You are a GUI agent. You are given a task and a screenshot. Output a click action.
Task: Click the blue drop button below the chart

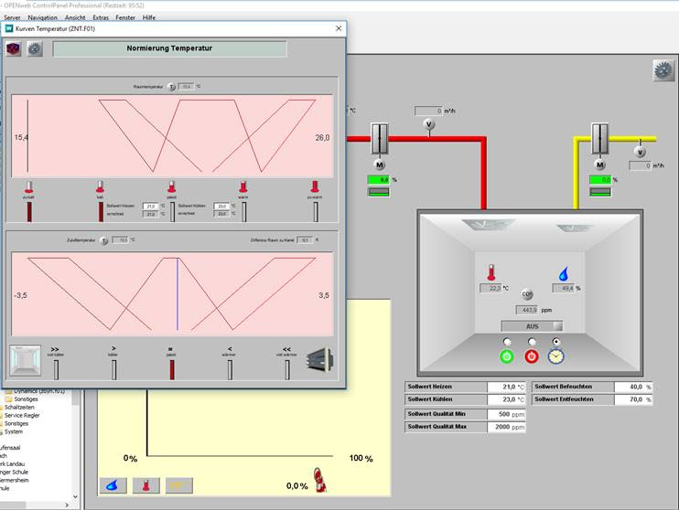(113, 485)
